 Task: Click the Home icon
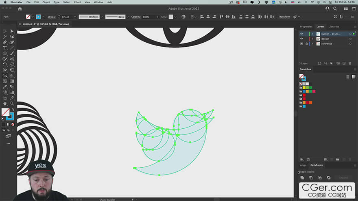click(20, 9)
